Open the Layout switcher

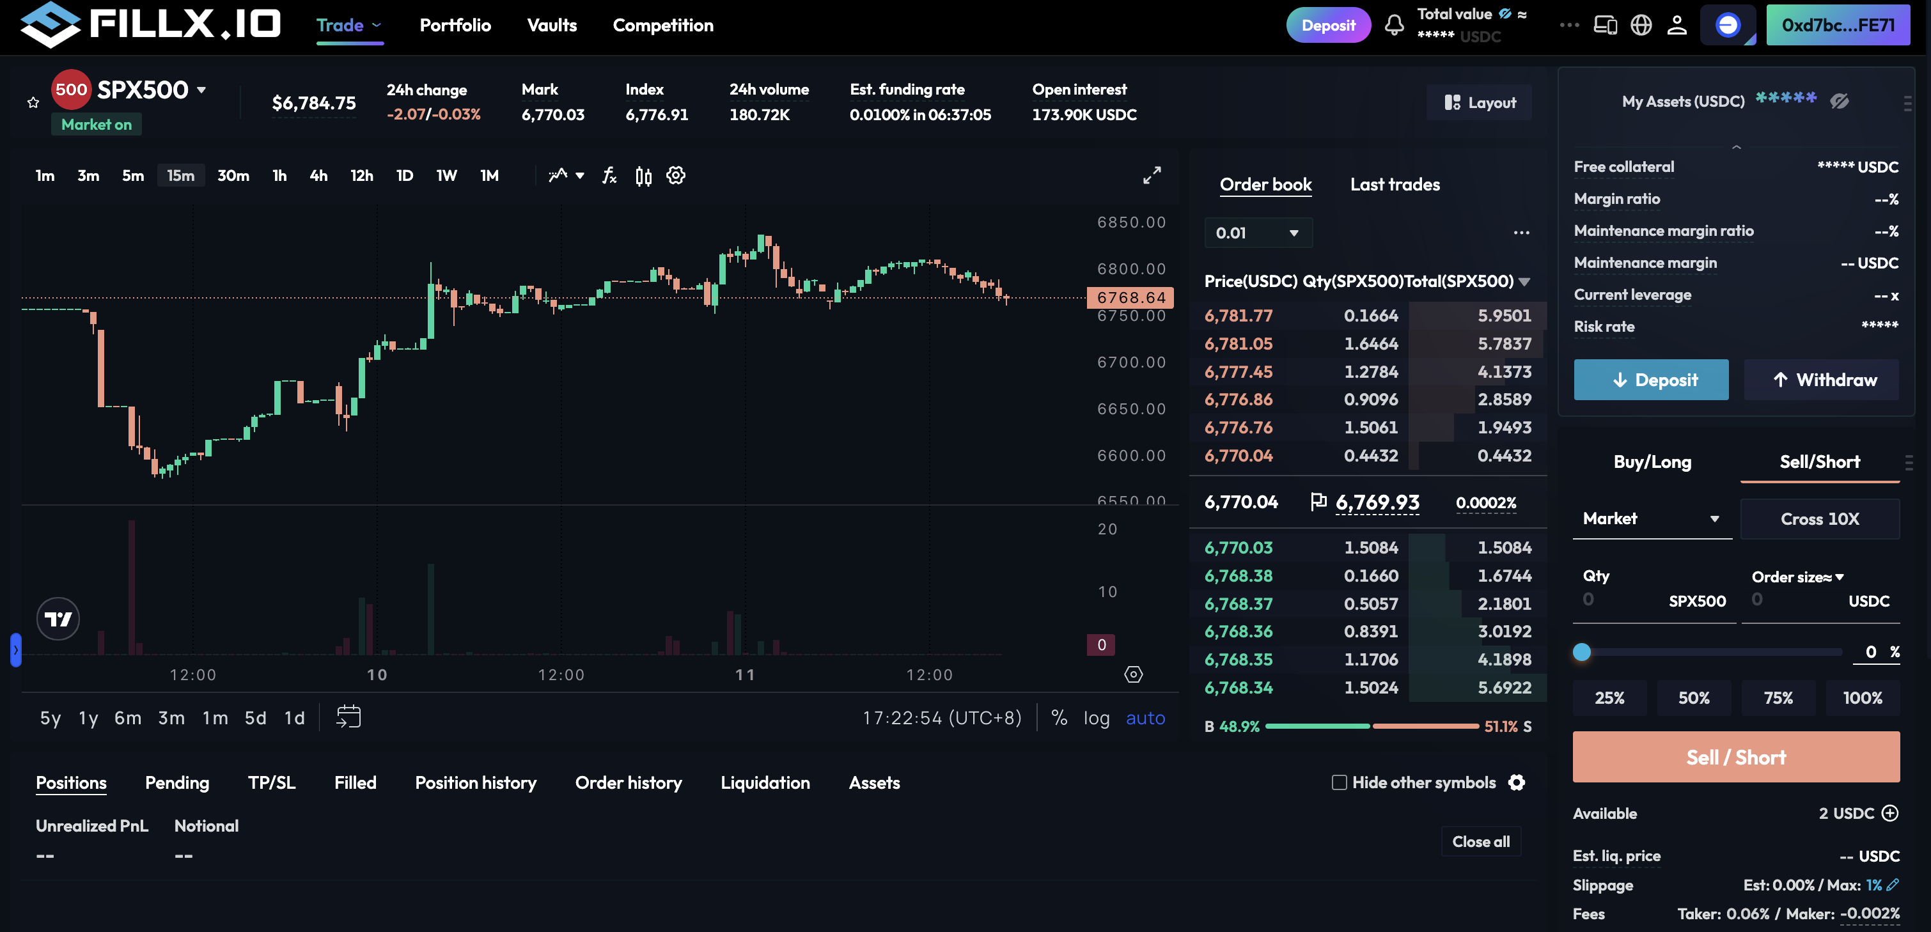[x=1478, y=102]
